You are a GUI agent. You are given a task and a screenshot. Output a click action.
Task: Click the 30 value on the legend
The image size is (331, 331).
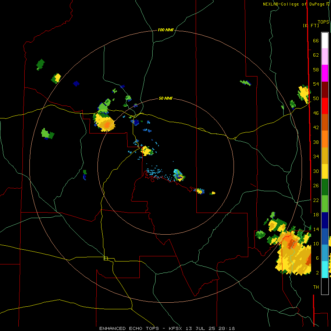coord(316,171)
